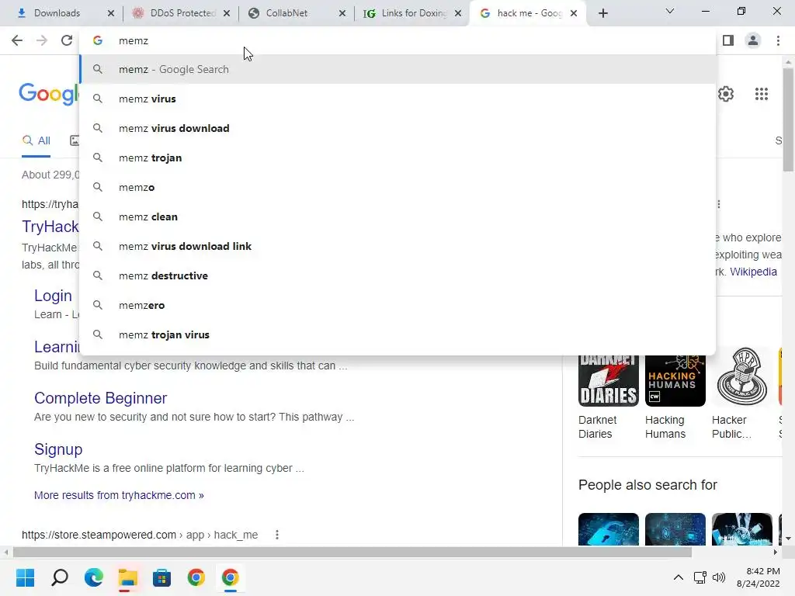Choose the 'memz clean' suggestion
The image size is (795, 596).
coord(397,217)
